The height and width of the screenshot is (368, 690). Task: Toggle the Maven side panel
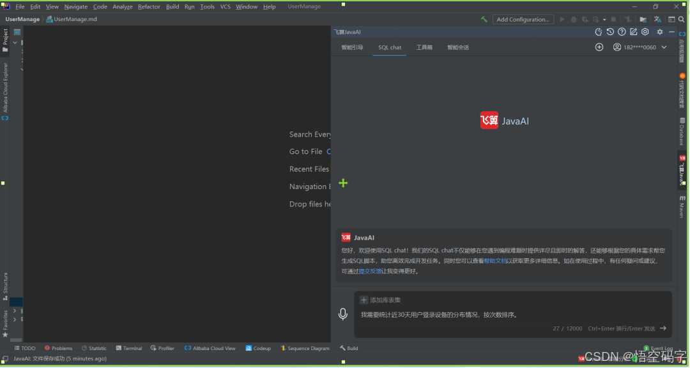[682, 207]
